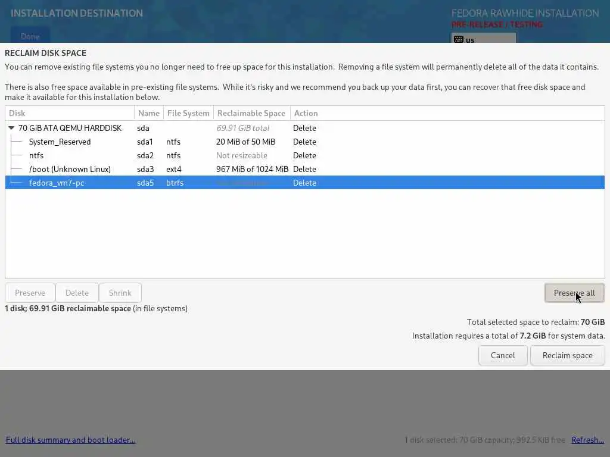Click the Delete action in the sda3 row
This screenshot has height=457, width=610.
pos(304,169)
